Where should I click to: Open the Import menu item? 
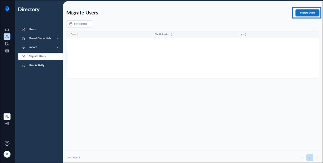(40, 47)
